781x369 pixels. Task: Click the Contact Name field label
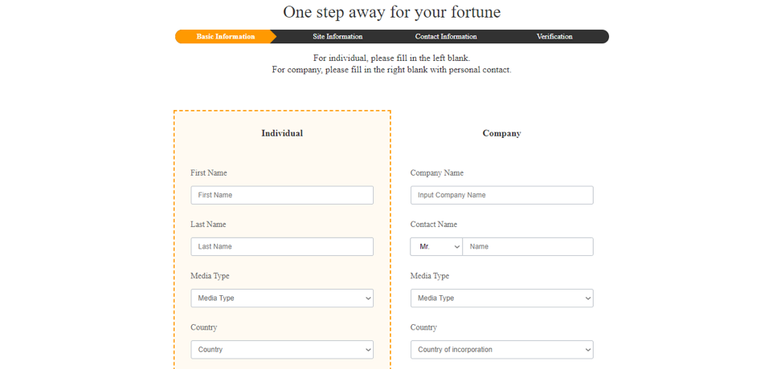coord(433,225)
